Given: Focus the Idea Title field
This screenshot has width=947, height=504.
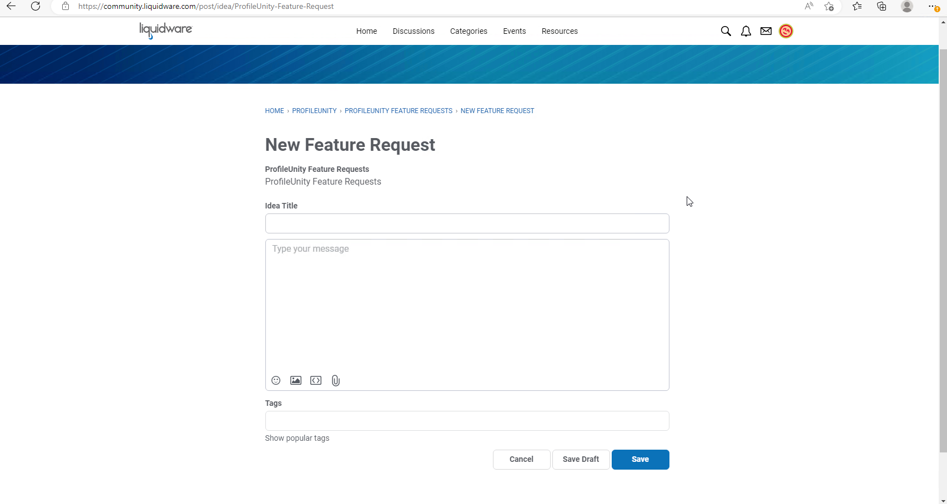Looking at the screenshot, I should coord(467,223).
